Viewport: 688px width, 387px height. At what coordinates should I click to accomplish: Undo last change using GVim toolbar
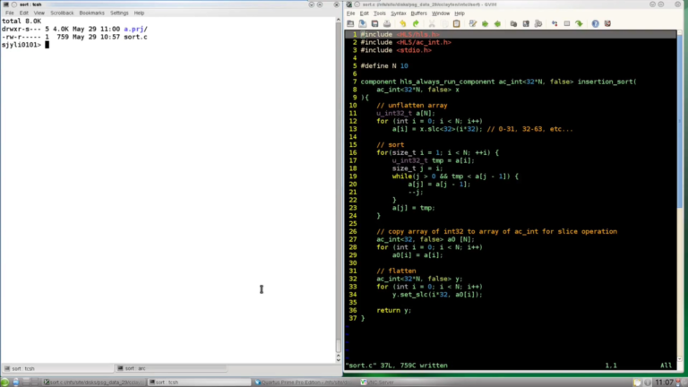click(403, 23)
